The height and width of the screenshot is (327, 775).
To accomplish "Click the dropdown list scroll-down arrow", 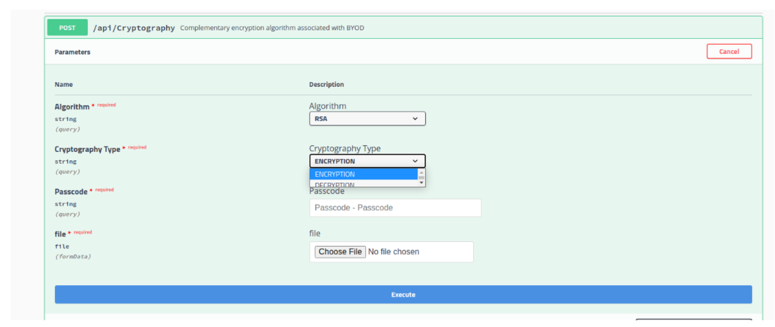I will pyautogui.click(x=421, y=183).
